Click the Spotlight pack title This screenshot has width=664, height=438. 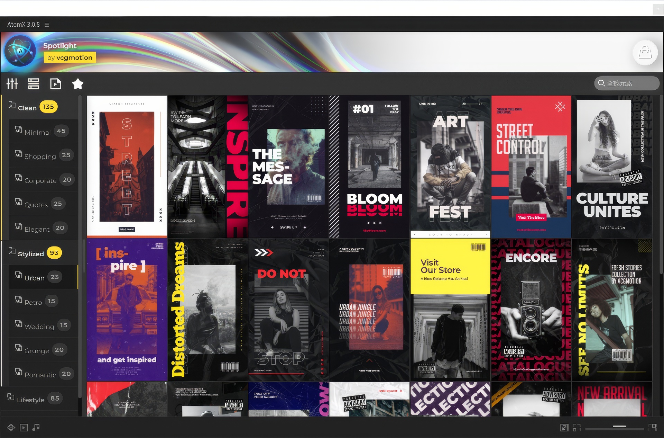coord(60,46)
